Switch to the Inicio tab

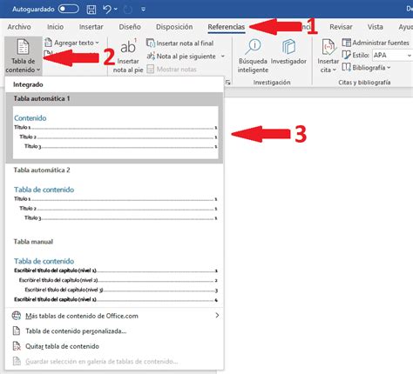(x=55, y=27)
